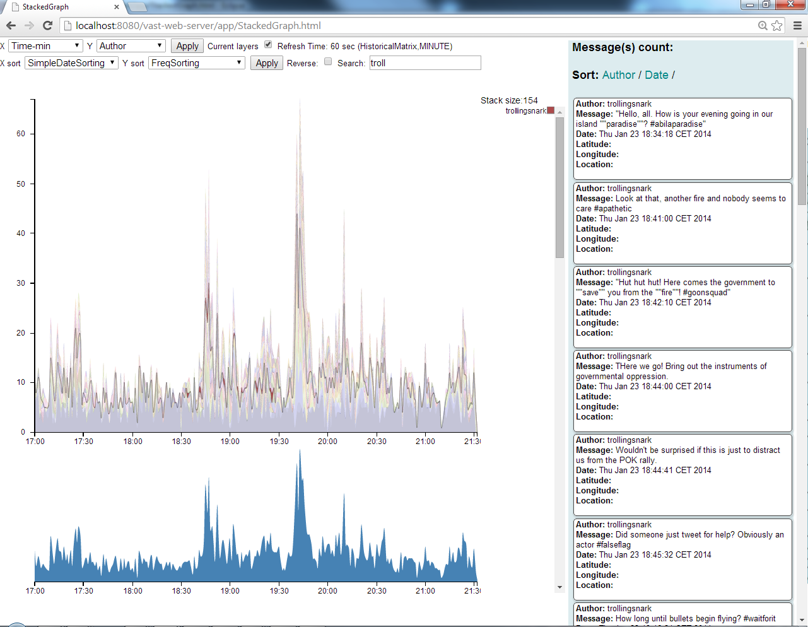Open new browser tab button

click(x=138, y=7)
